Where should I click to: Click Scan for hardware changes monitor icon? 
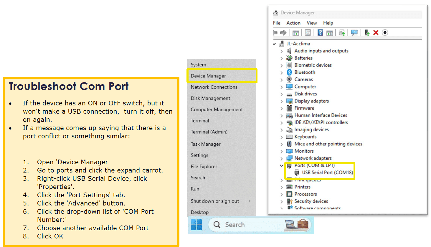(354, 33)
